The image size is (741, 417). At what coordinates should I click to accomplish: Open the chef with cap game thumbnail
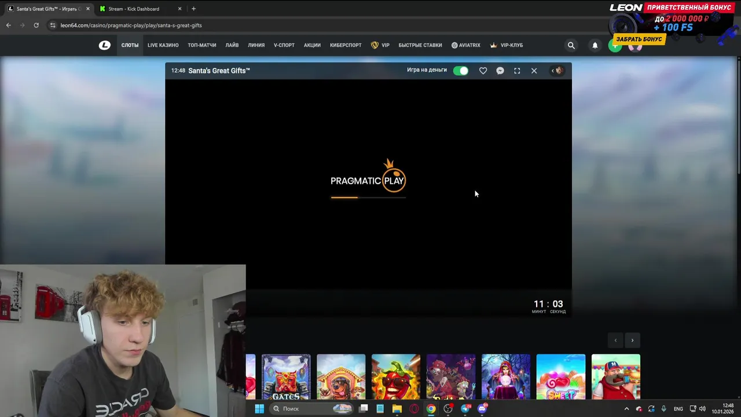[x=616, y=377]
